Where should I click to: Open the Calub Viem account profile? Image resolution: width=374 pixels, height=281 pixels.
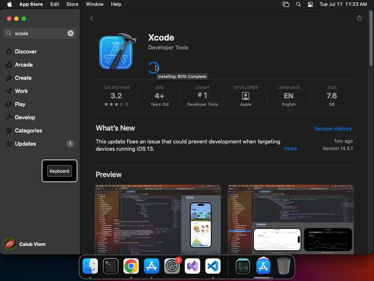[25, 244]
